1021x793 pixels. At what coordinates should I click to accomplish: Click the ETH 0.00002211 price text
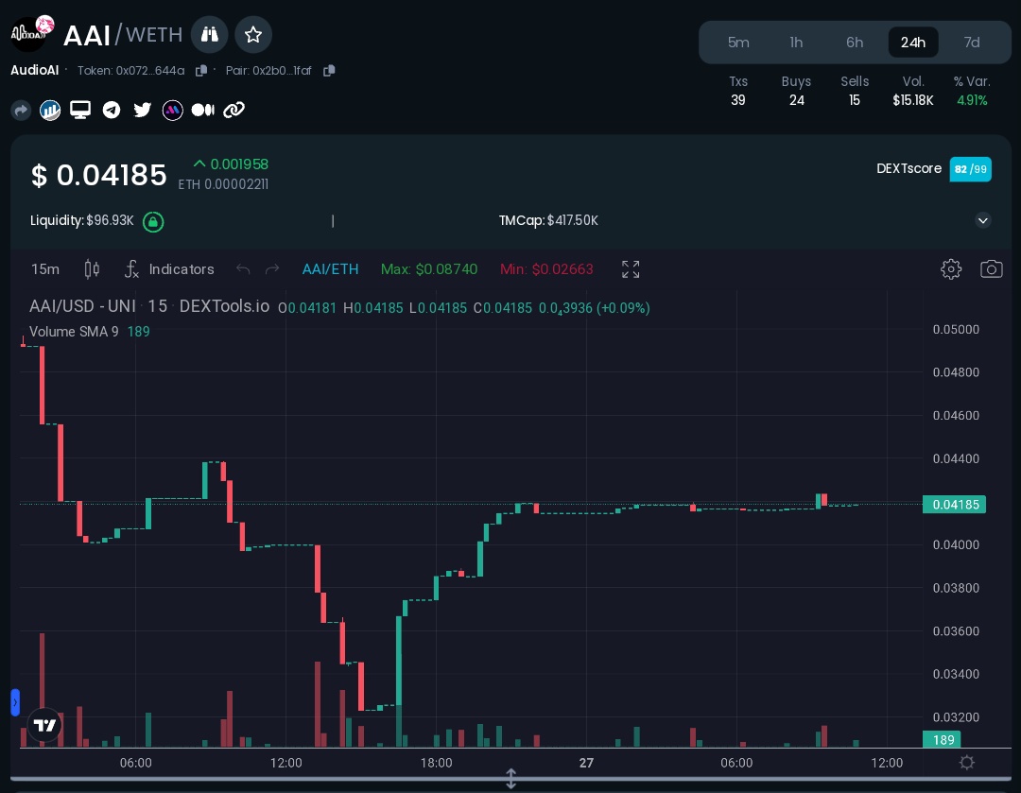[223, 184]
